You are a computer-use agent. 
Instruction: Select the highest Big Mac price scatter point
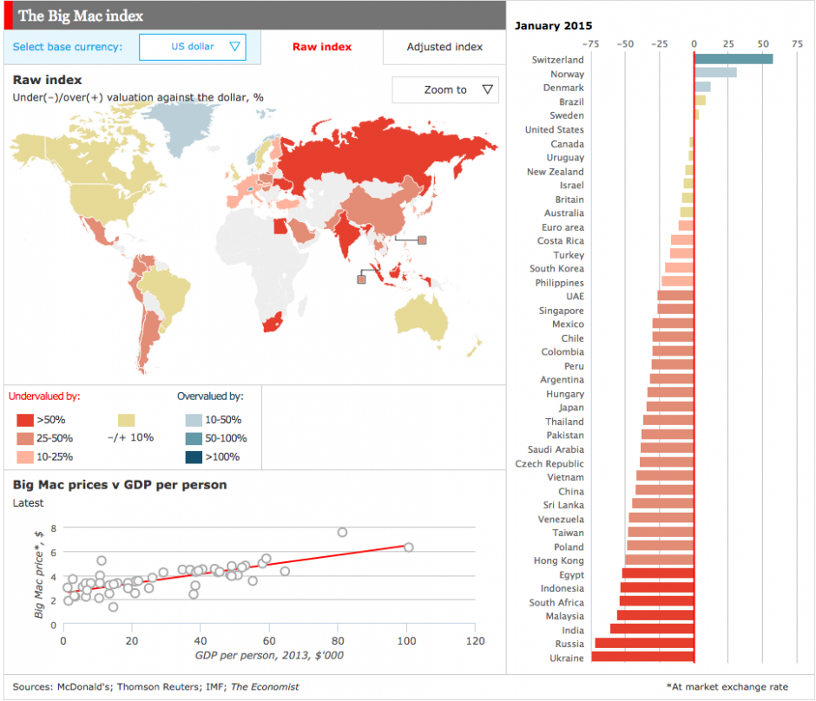(341, 532)
